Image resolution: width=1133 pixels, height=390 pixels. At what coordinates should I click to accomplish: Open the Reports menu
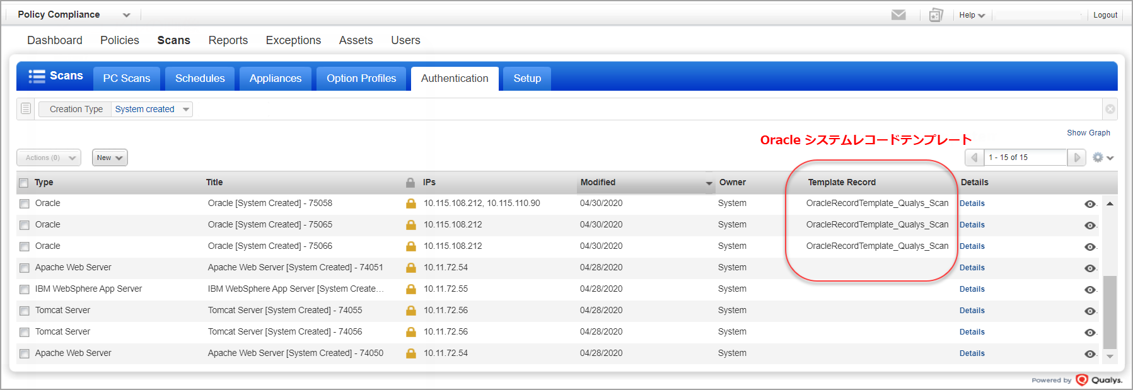[x=228, y=40]
